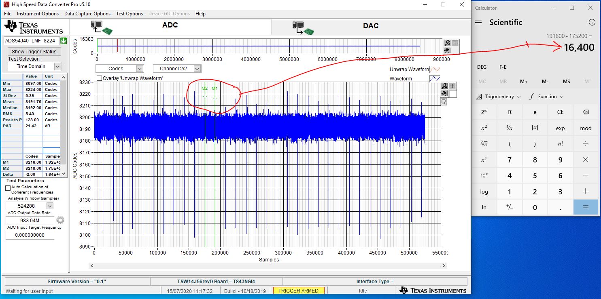Viewport: 601px width, 299px height.
Task: Open the Calculator hamburger navigation menu
Action: [478, 23]
